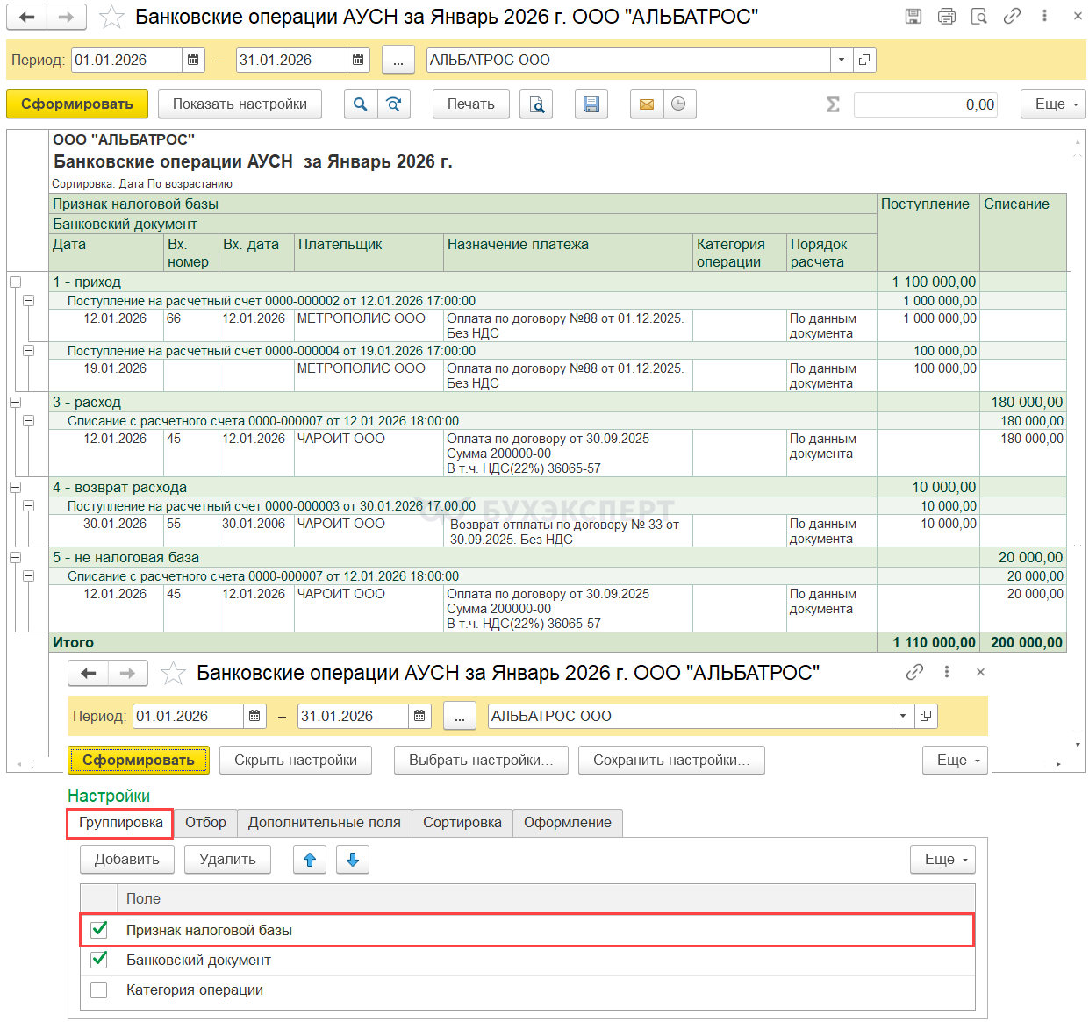Image resolution: width=1089 pixels, height=1022 pixels.
Task: Move field up with blue up arrow
Action: point(310,860)
